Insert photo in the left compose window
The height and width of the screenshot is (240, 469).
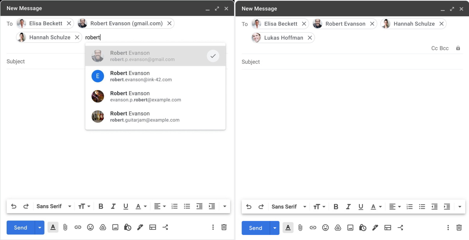(x=115, y=227)
